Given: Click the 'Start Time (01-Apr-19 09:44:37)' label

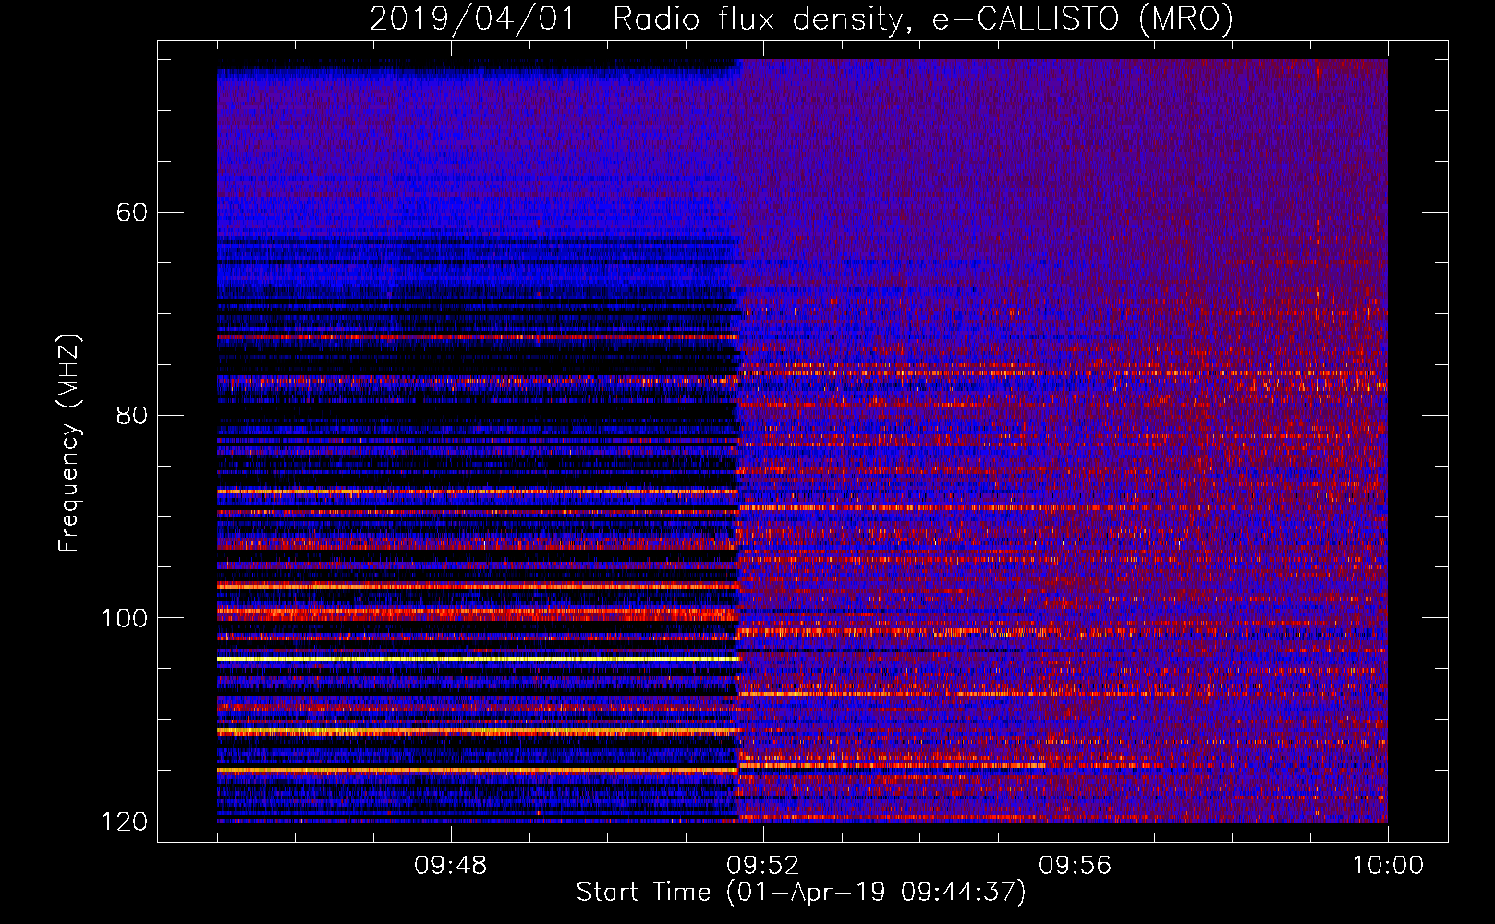Looking at the screenshot, I should tap(801, 893).
